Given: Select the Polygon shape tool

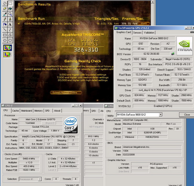Looking at the screenshot, I should pos(10,35).
